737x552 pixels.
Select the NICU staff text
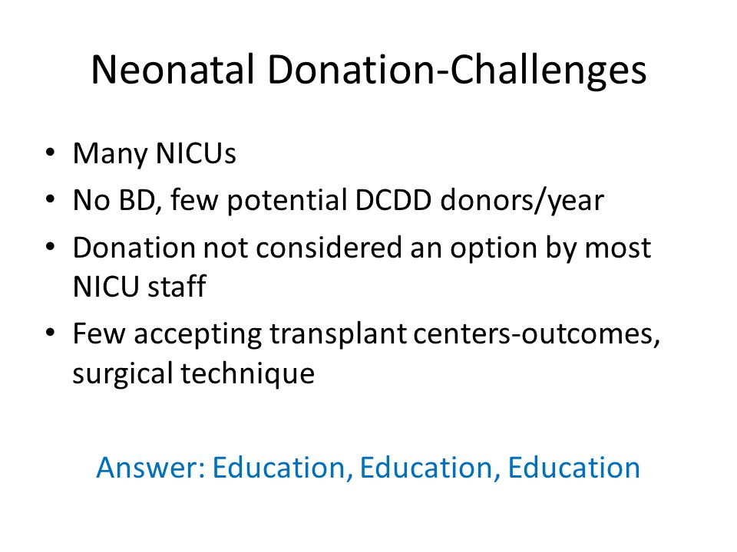point(140,286)
